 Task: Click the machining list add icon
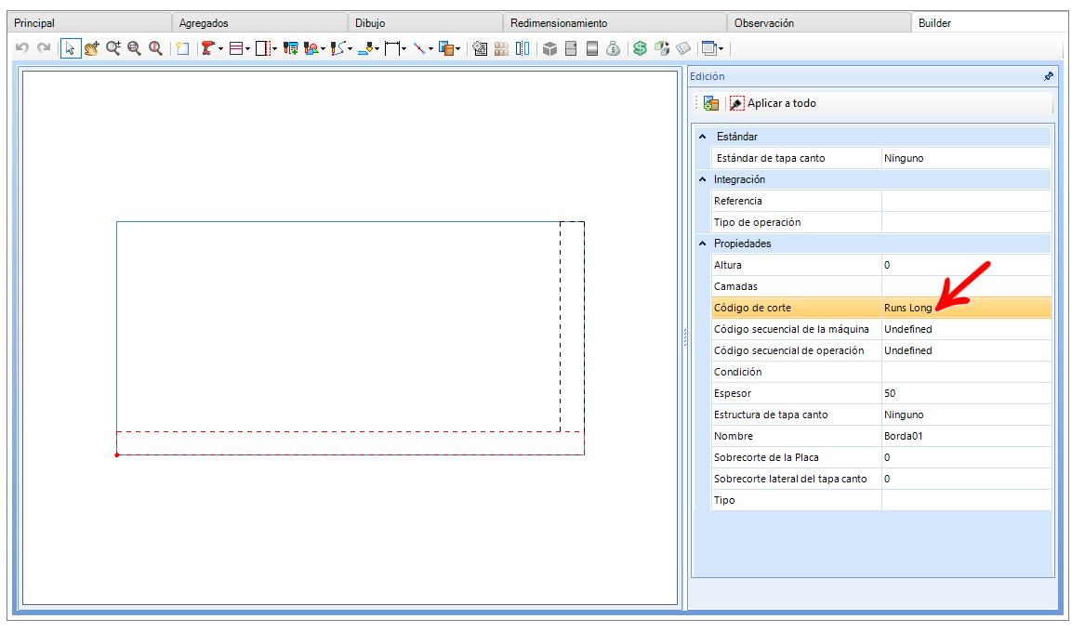[291, 47]
